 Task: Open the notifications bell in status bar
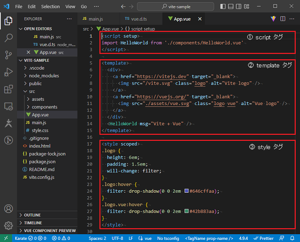pyautogui.click(x=292, y=238)
